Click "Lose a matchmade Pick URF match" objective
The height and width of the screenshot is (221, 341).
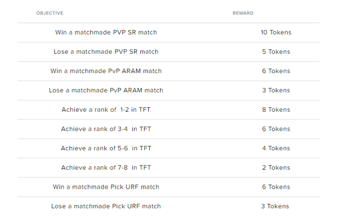tap(106, 206)
